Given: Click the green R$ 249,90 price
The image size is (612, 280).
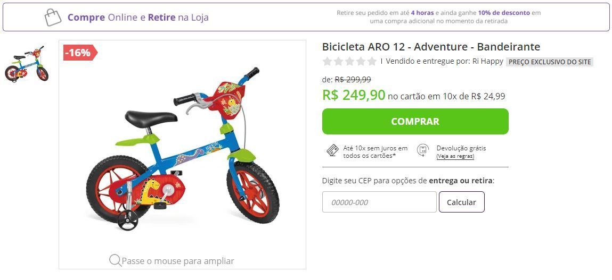Looking at the screenshot, I should coord(354,95).
